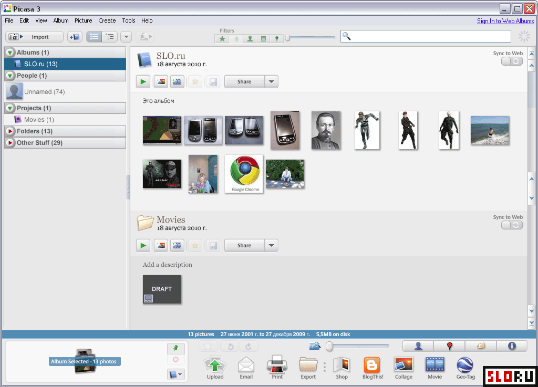
Task: Open Share dropdown arrow for Movies folder
Action: coord(272,245)
